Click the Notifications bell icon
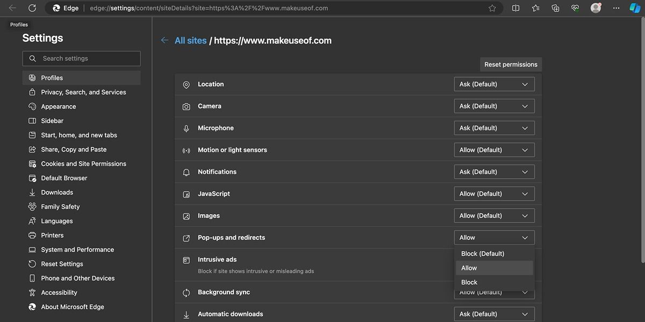The height and width of the screenshot is (322, 645). [x=186, y=172]
